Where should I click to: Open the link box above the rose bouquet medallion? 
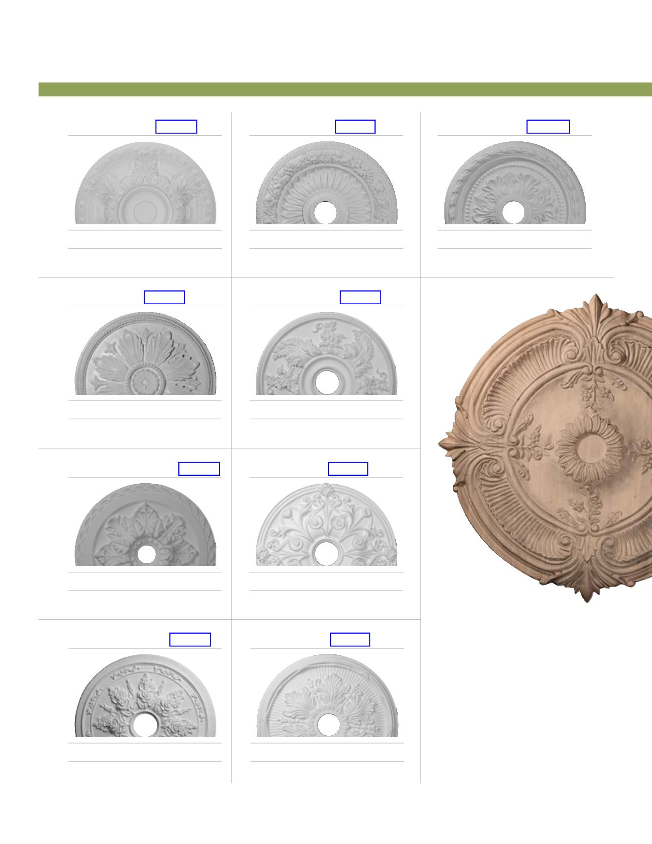(190, 639)
